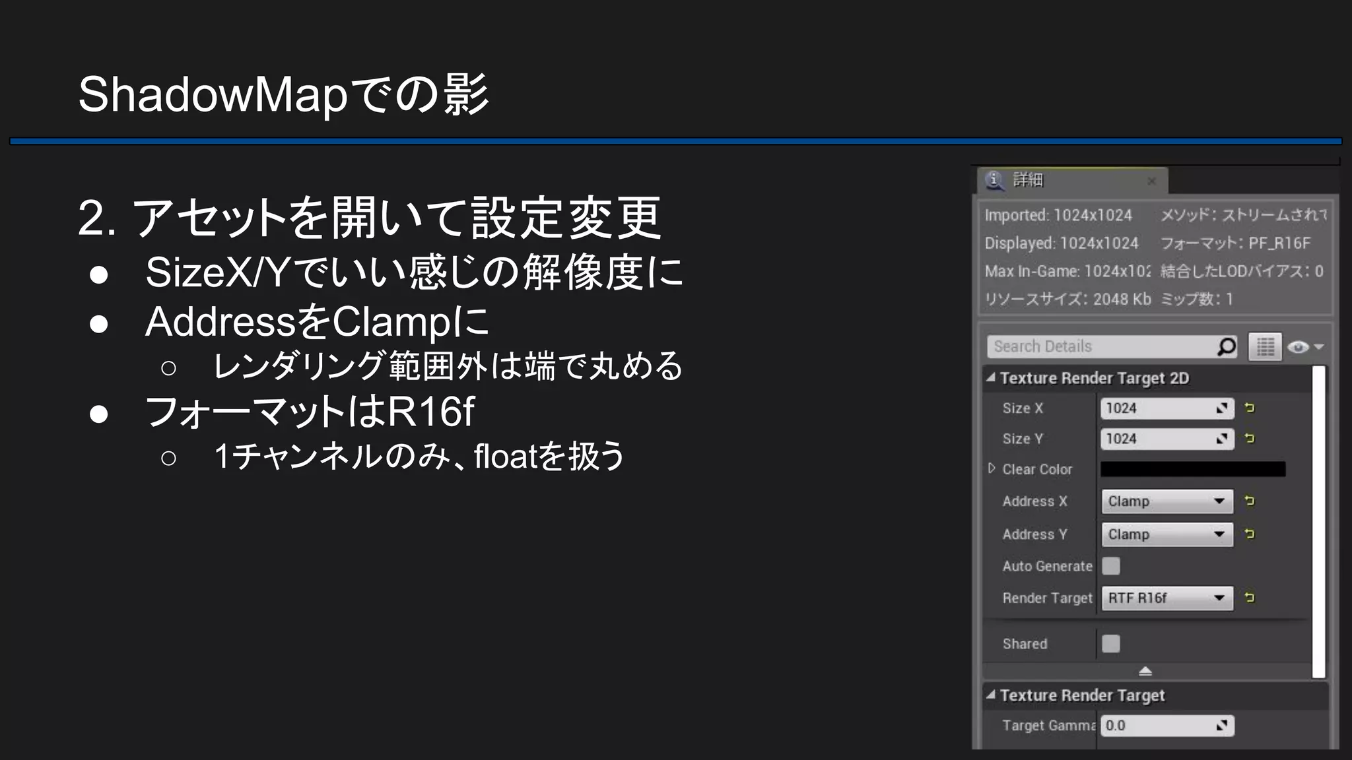
Task: Click the フォーマット: PF_R16F text
Action: 1235,243
